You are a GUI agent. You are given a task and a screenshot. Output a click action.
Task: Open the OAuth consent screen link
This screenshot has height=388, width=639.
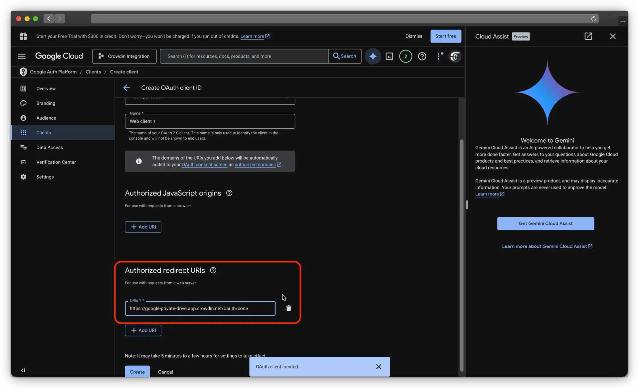[204, 165]
